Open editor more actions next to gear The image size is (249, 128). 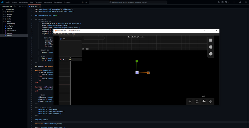(229, 2)
